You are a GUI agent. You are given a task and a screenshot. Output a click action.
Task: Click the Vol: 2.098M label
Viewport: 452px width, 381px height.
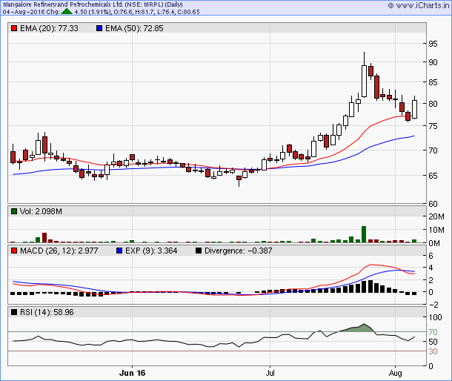[41, 211]
